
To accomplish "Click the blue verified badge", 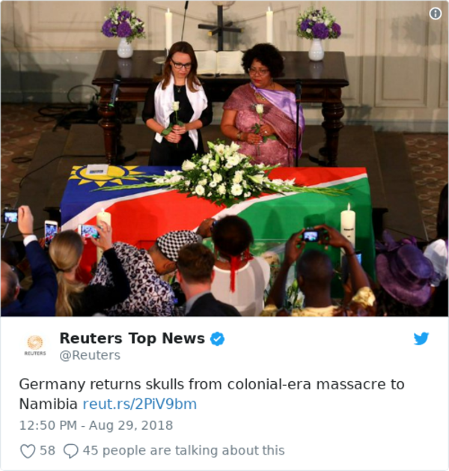I will point(217,338).
